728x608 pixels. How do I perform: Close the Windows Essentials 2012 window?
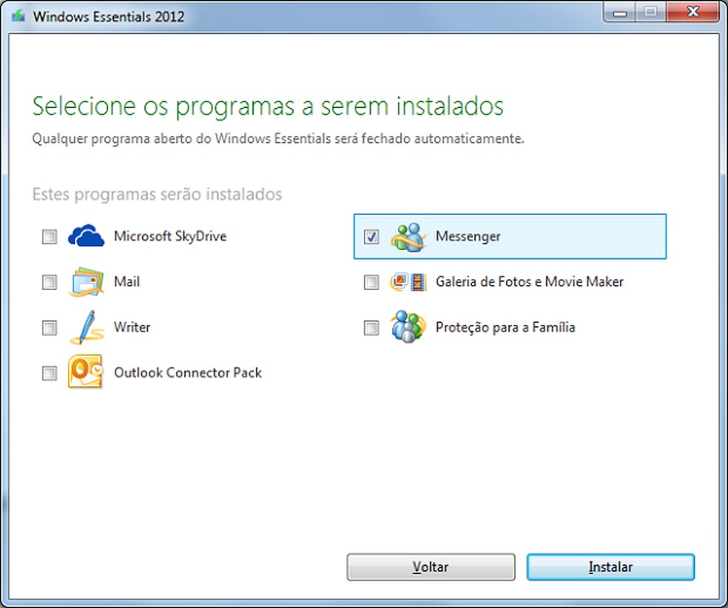click(x=692, y=12)
